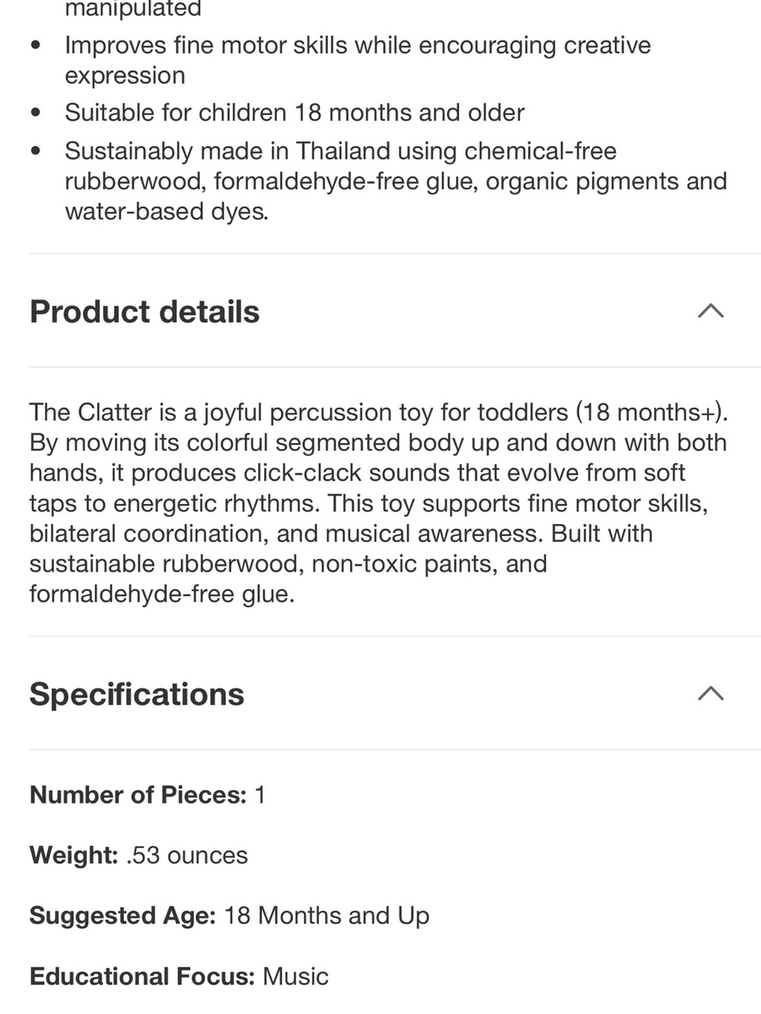Image resolution: width=761 pixels, height=1014 pixels.
Task: Collapse the Product details chevron
Action: (711, 310)
